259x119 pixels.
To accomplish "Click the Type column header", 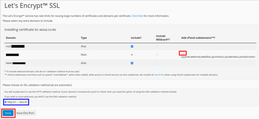I will 84,38.
